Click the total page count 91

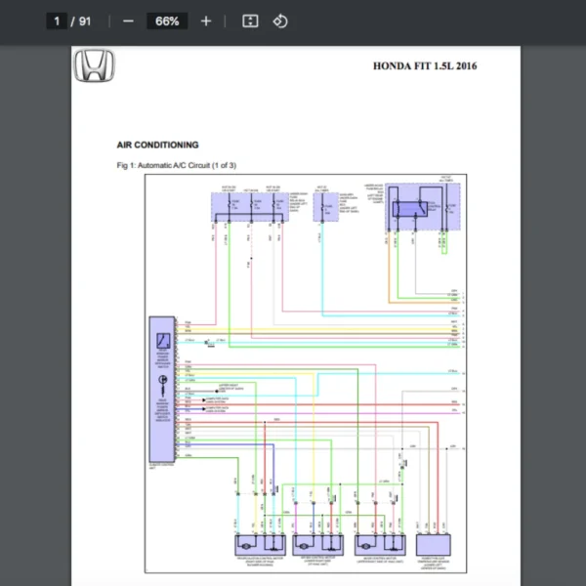tap(85, 21)
